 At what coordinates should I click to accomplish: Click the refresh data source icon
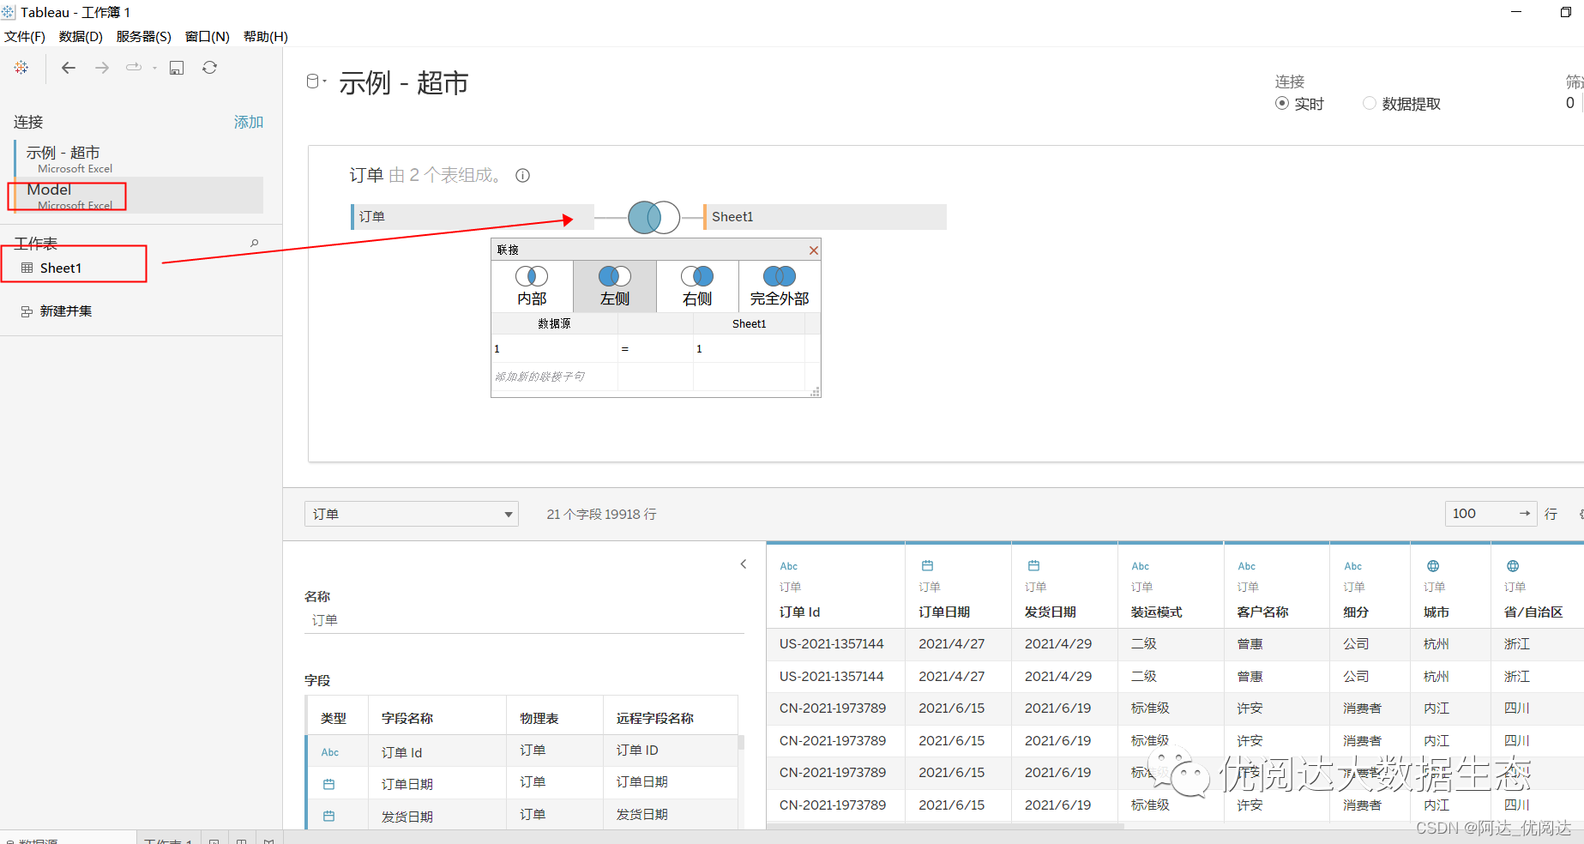coord(209,68)
